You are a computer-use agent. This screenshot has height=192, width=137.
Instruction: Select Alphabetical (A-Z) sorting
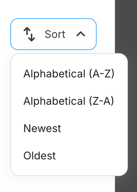pyautogui.click(x=69, y=74)
